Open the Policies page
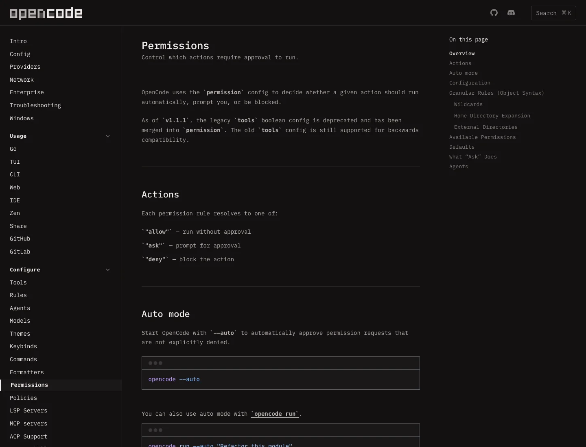Viewport: 586px width, 447px height. point(23,398)
